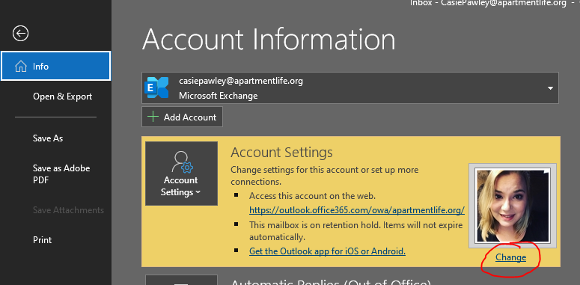580x285 pixels.
Task: Open Get the Outlook app for iOS or Android link
Action: (327, 251)
